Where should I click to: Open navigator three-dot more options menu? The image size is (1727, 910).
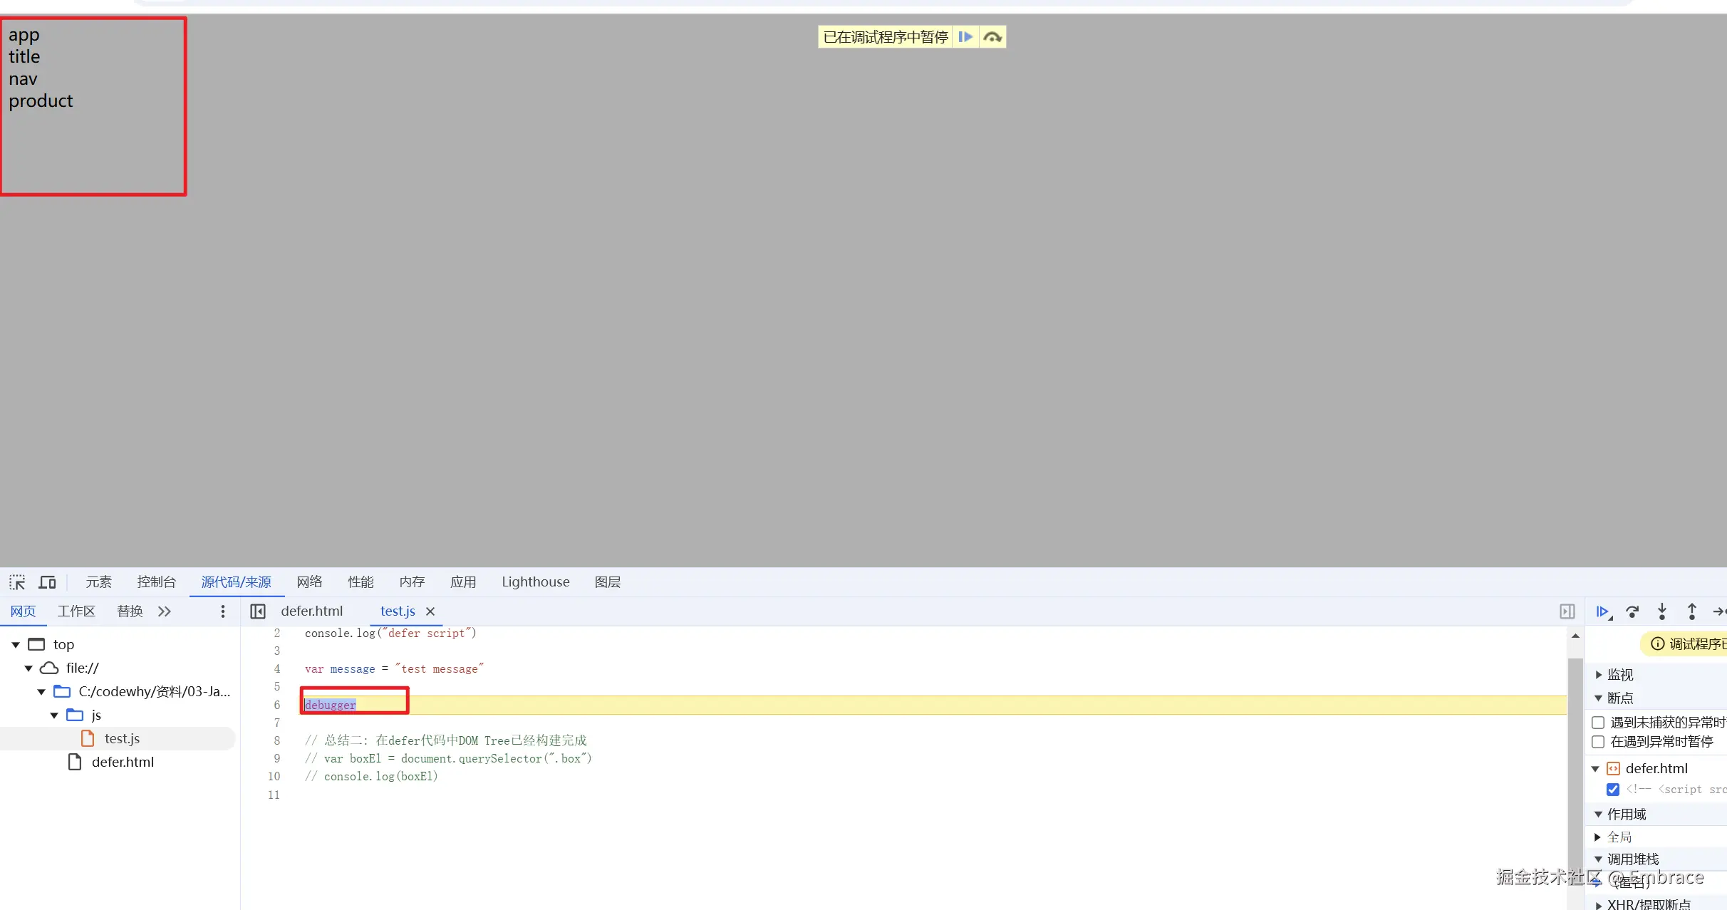223,611
